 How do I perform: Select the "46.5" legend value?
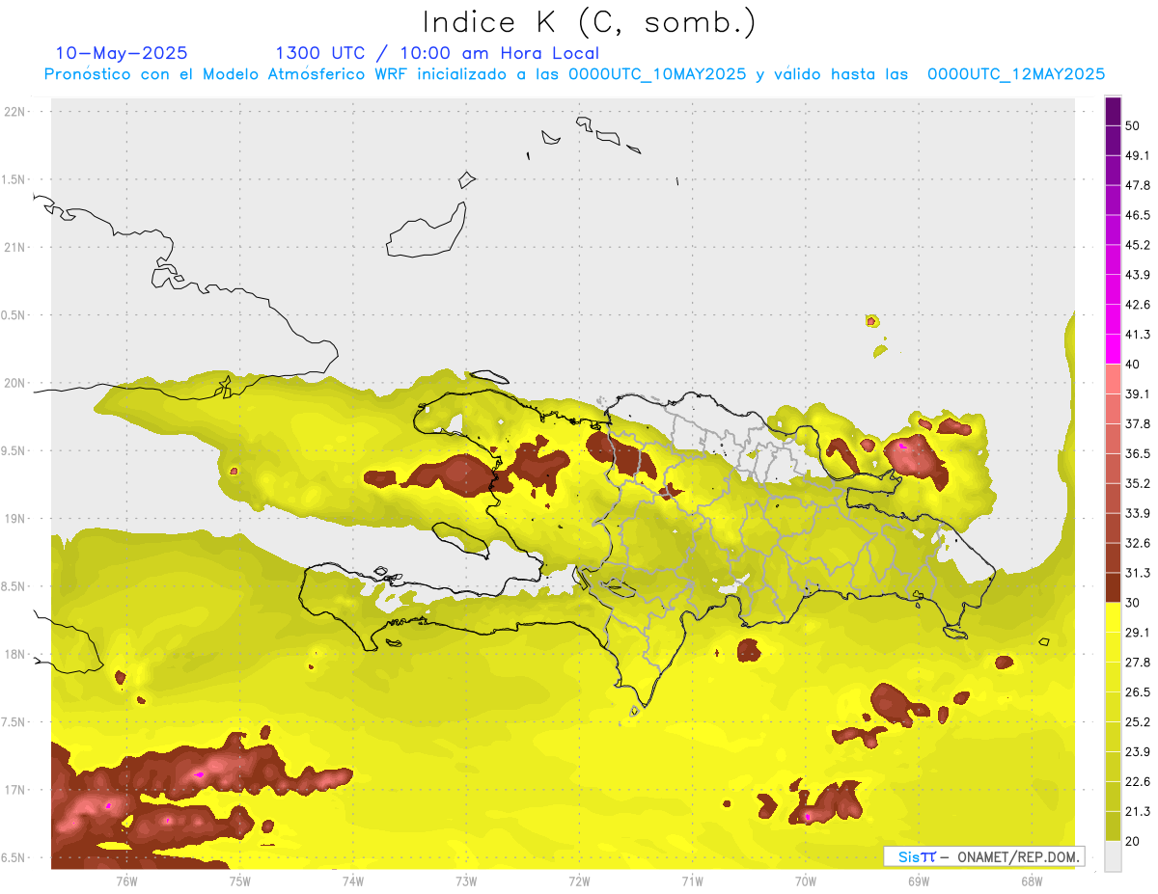(x=1138, y=215)
